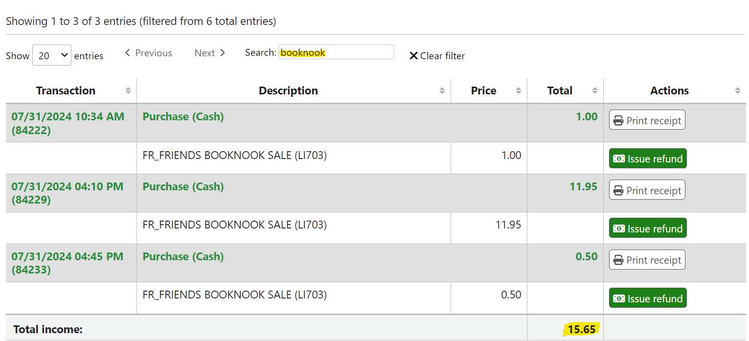Issue refund for the 11.95 Booknook sale

click(647, 228)
